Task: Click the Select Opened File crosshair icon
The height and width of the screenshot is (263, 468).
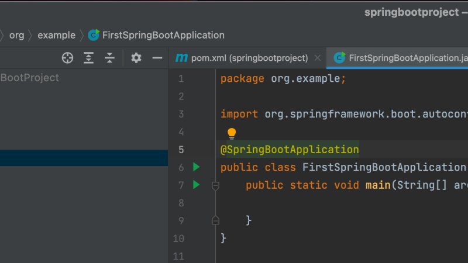Action: (x=67, y=57)
